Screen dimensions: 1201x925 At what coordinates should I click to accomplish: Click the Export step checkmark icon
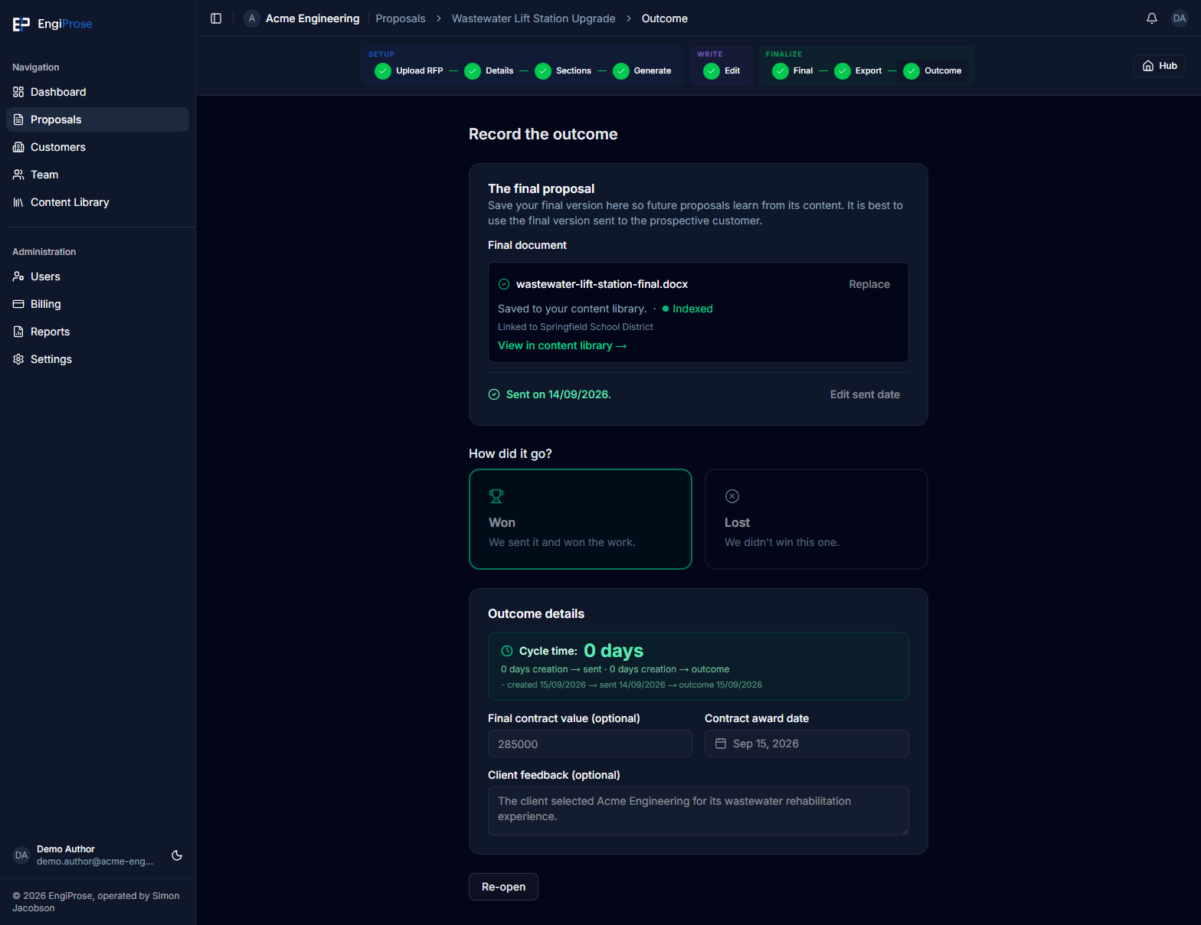843,71
